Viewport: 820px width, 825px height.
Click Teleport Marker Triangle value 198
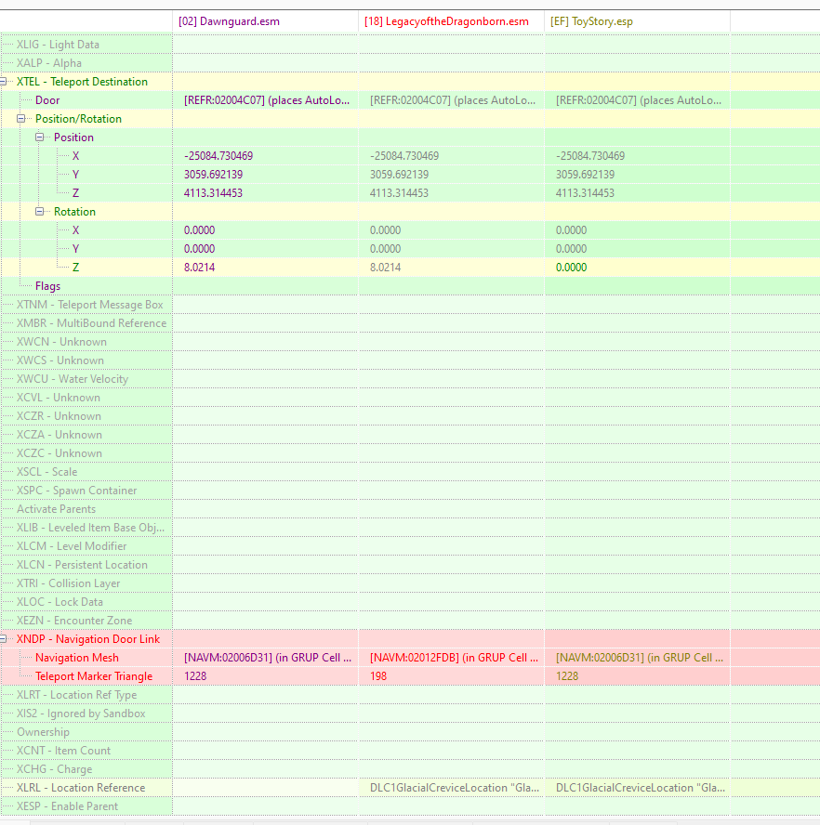coord(378,676)
